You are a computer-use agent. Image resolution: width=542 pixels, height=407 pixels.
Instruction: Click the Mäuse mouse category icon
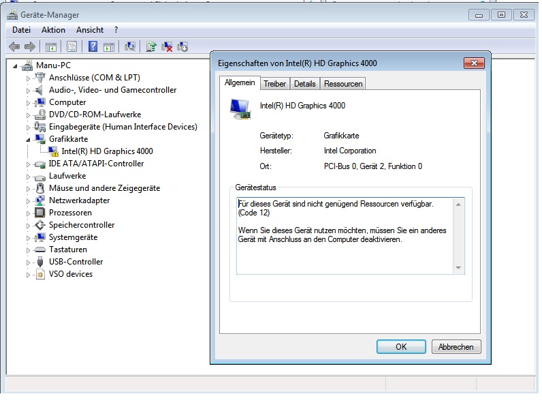(x=40, y=188)
